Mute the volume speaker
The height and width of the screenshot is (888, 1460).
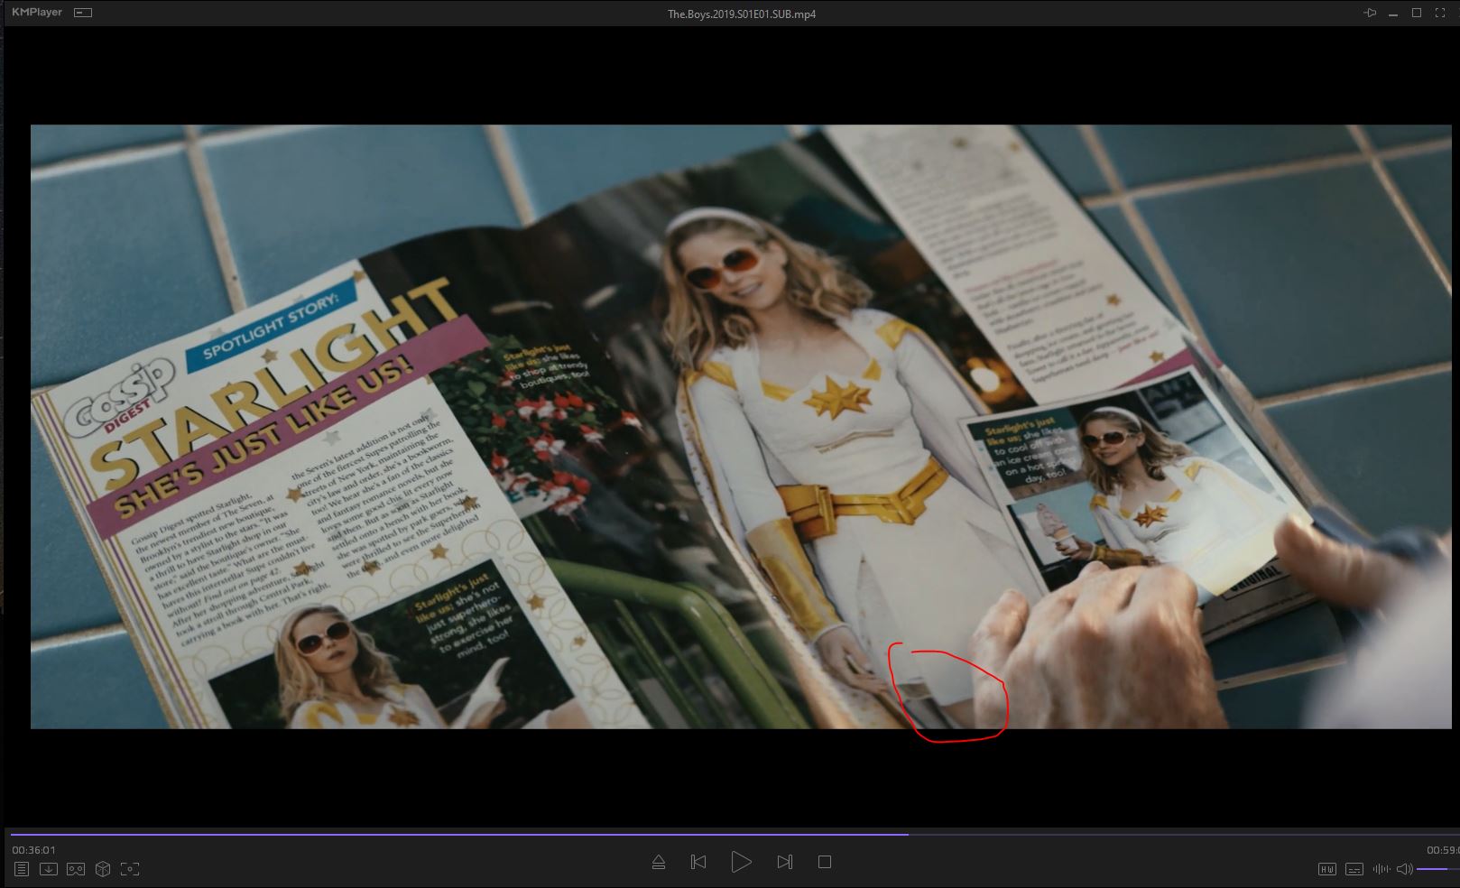pyautogui.click(x=1404, y=869)
